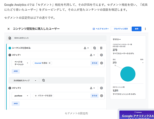154x119 pixels.
Task: Click パラメータを追加 in ステップ 2
Action: click(44, 96)
